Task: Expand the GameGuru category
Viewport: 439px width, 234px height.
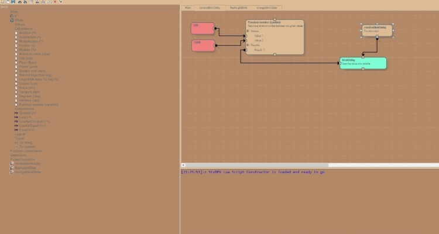Action: pyautogui.click(x=19, y=155)
